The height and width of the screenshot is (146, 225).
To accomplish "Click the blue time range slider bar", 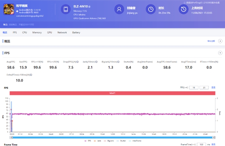I will click(x=112, y=138).
